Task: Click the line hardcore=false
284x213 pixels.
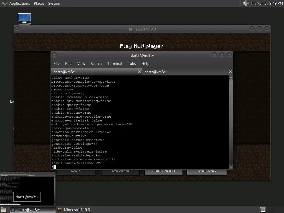Action: (x=67, y=148)
